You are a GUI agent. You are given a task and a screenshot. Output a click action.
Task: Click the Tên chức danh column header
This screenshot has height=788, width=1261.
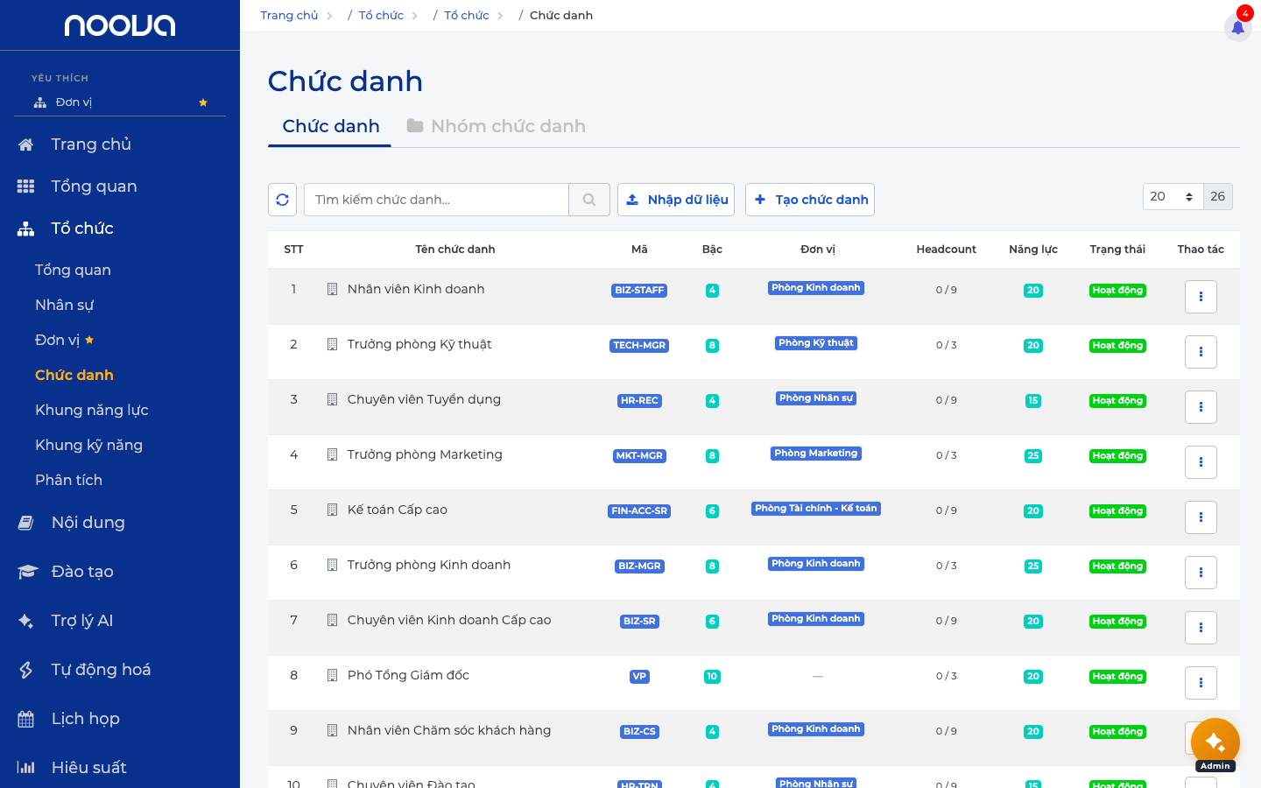pos(455,250)
